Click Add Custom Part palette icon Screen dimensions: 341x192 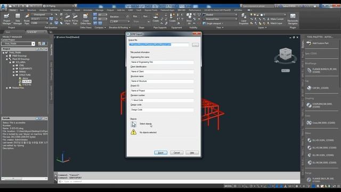point(309,43)
